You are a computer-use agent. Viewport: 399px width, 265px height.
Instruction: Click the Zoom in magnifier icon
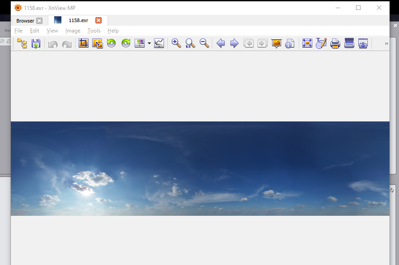pos(176,43)
